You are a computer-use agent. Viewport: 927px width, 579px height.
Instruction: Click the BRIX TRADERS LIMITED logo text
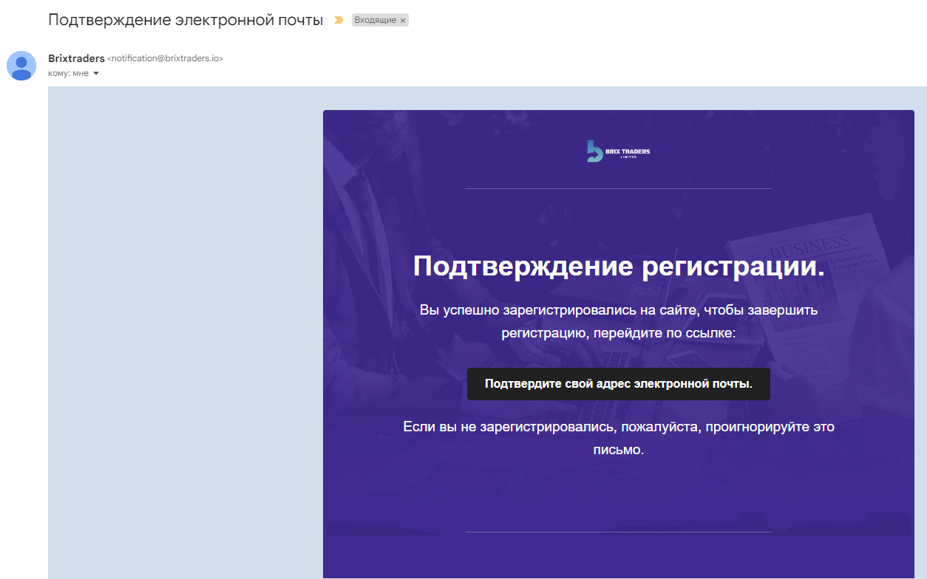click(628, 153)
